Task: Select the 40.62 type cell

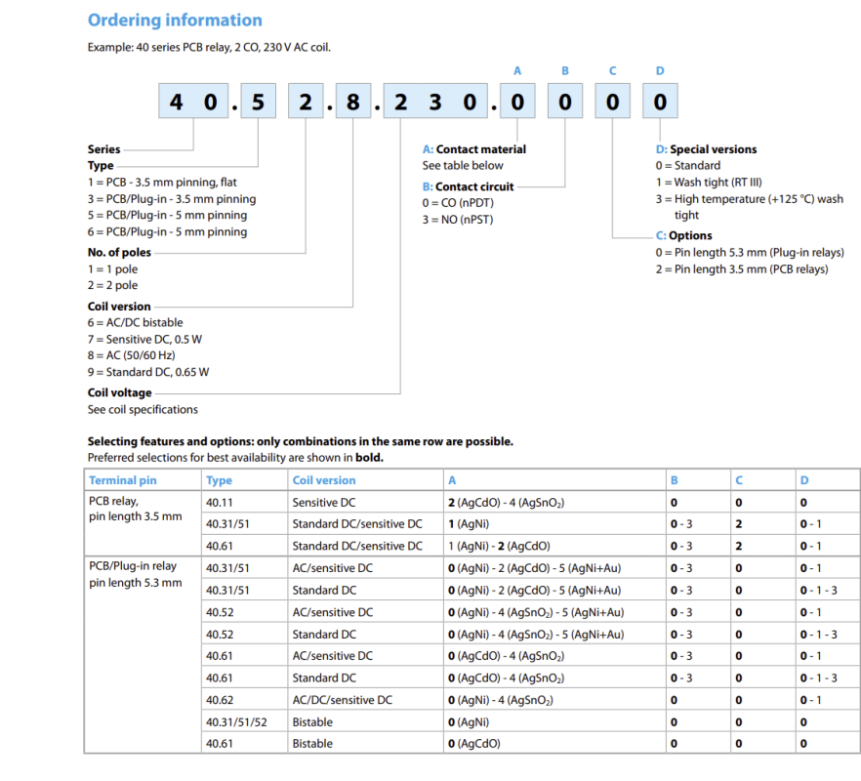Action: coord(219,700)
